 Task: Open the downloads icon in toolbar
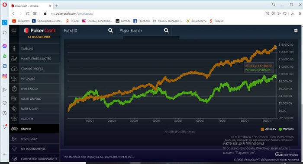293,13
